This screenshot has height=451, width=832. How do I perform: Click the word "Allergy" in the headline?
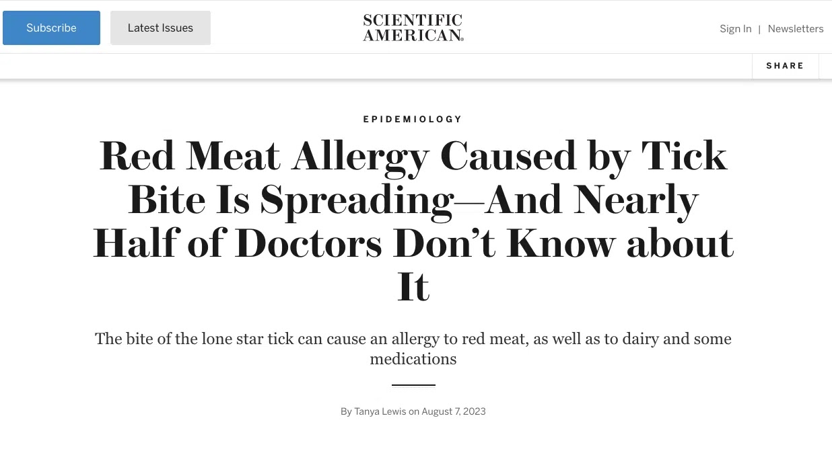[x=360, y=156]
